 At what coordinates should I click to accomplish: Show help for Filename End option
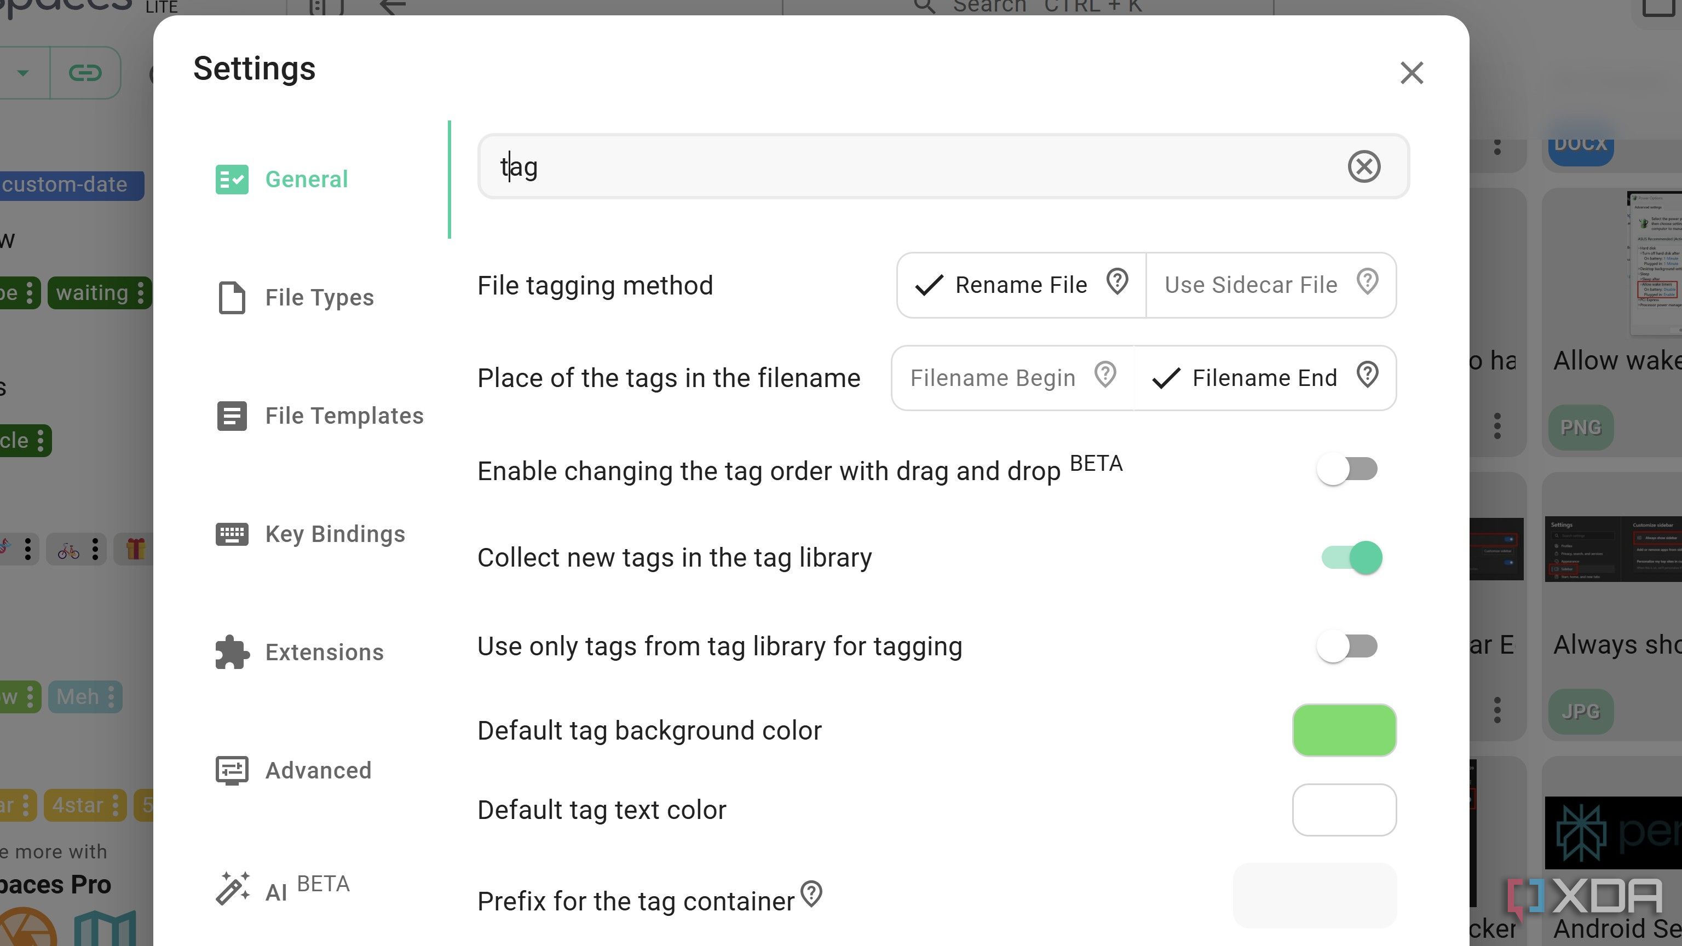tap(1367, 376)
